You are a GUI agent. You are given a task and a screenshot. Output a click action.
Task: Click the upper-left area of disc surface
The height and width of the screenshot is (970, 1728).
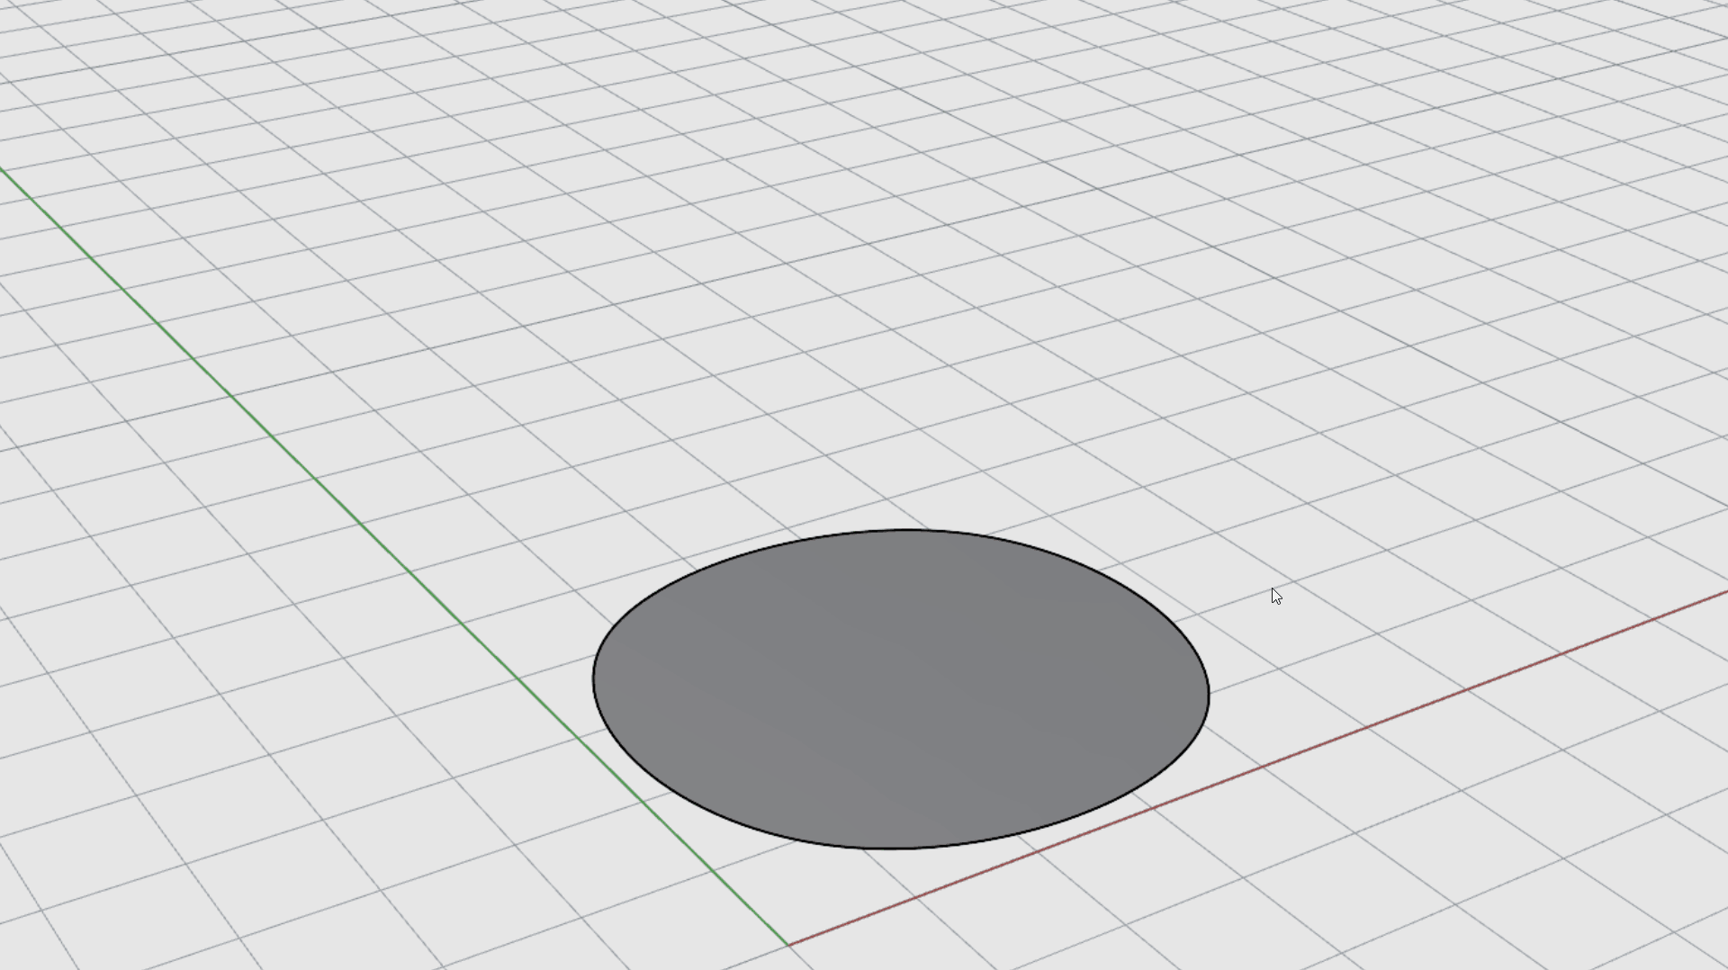[738, 612]
